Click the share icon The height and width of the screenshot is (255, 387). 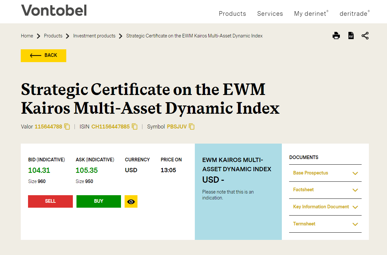365,36
